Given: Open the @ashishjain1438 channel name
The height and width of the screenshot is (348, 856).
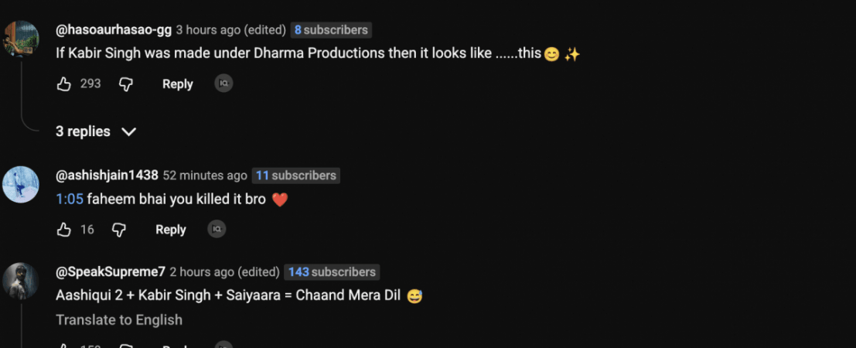Looking at the screenshot, I should click(107, 176).
